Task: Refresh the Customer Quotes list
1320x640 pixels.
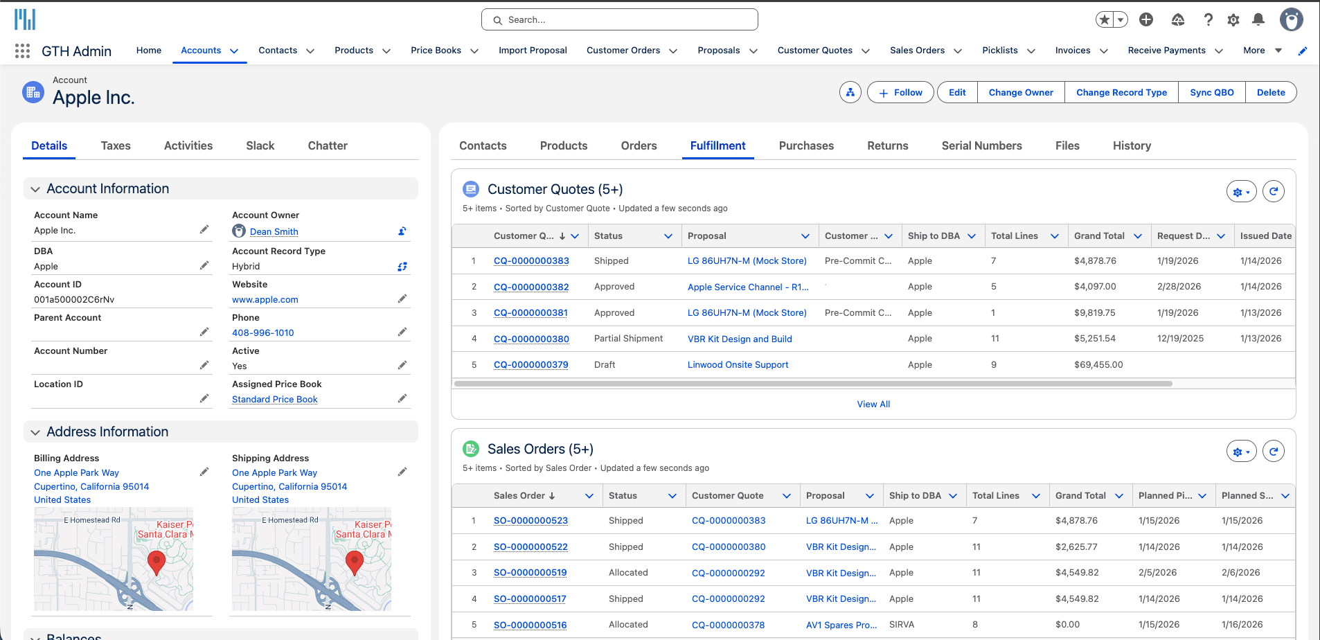Action: (1274, 191)
